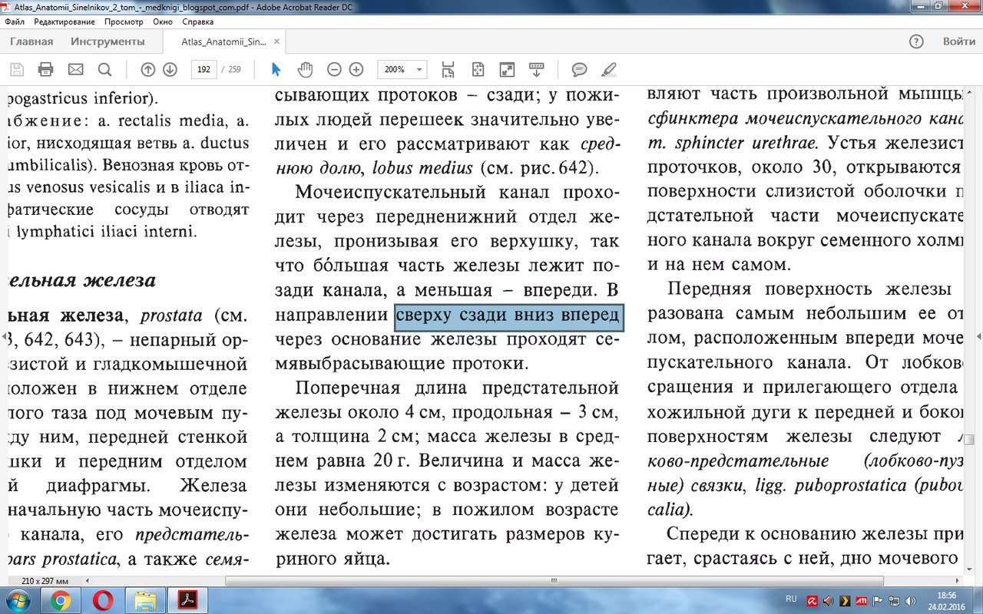Open the search magnifier tool
The image size is (983, 614).
coord(104,70)
